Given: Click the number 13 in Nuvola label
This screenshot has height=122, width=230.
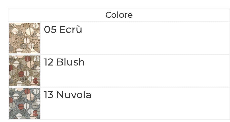Looking at the screenshot, I should (48, 95).
